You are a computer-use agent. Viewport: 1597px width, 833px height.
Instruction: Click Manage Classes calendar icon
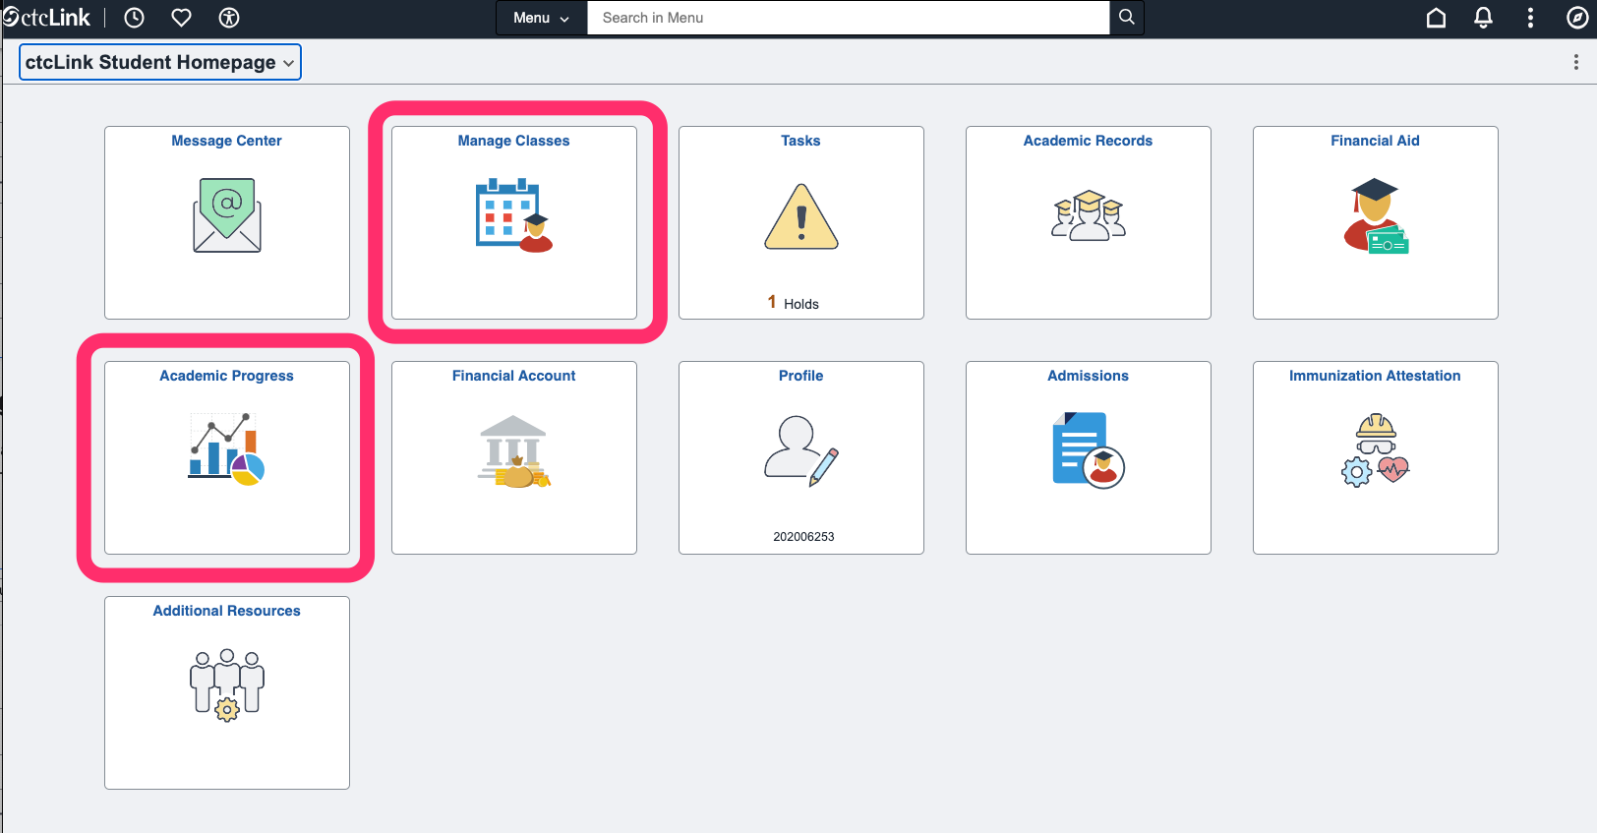[x=514, y=215]
